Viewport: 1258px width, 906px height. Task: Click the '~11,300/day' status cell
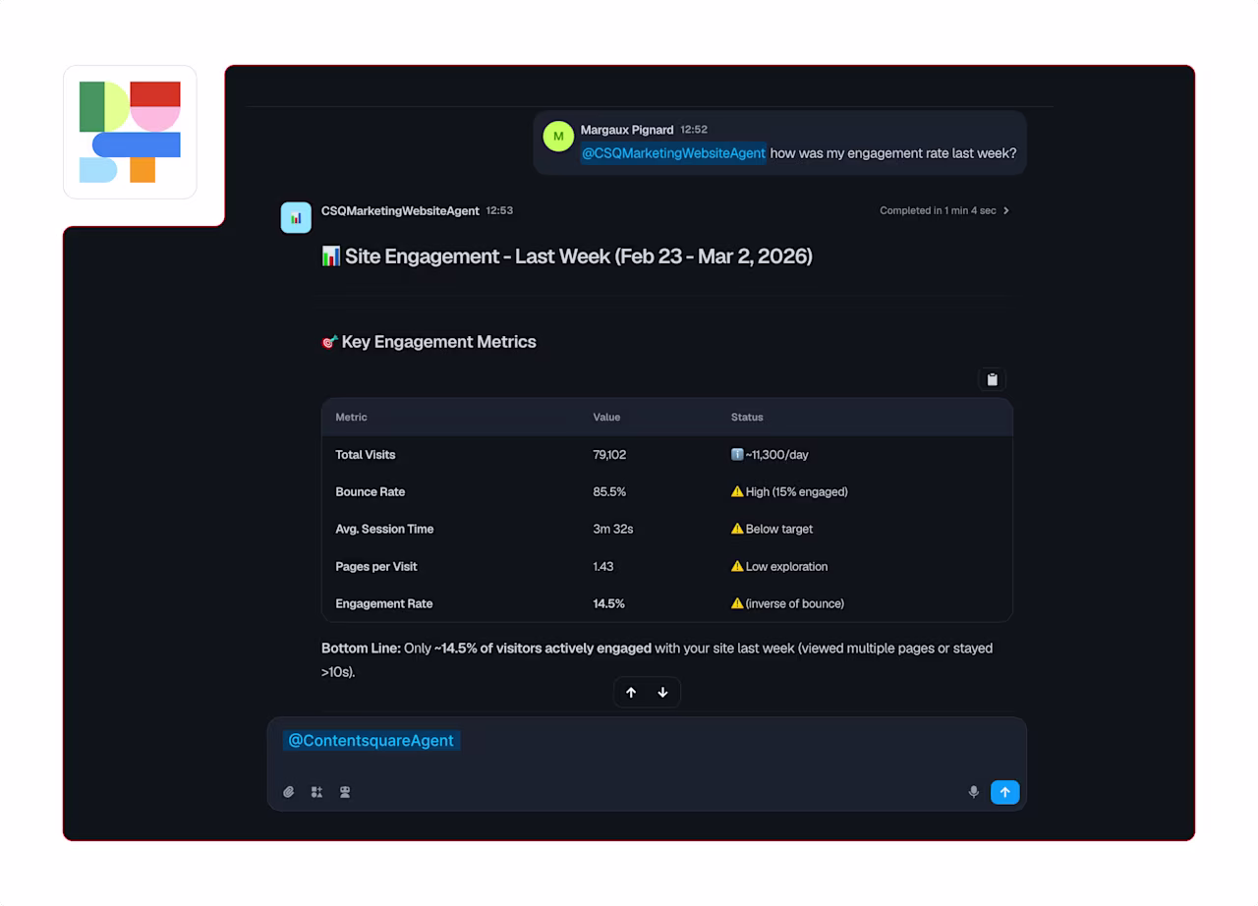[x=770, y=455]
